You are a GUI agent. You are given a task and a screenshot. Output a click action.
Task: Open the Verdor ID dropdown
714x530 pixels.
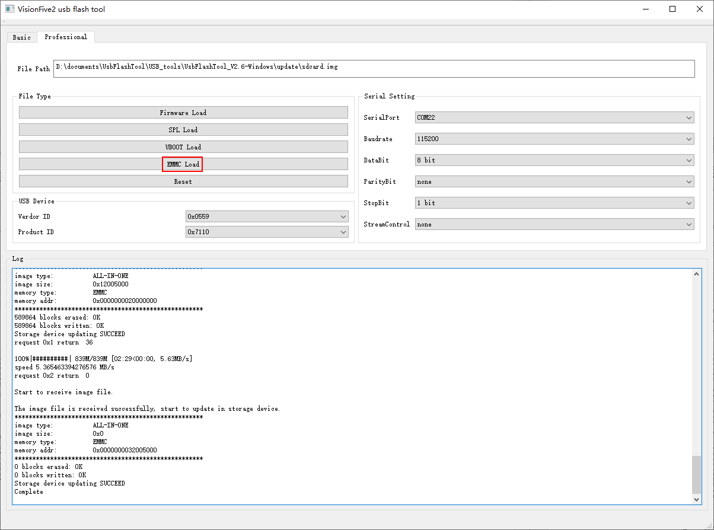[267, 216]
